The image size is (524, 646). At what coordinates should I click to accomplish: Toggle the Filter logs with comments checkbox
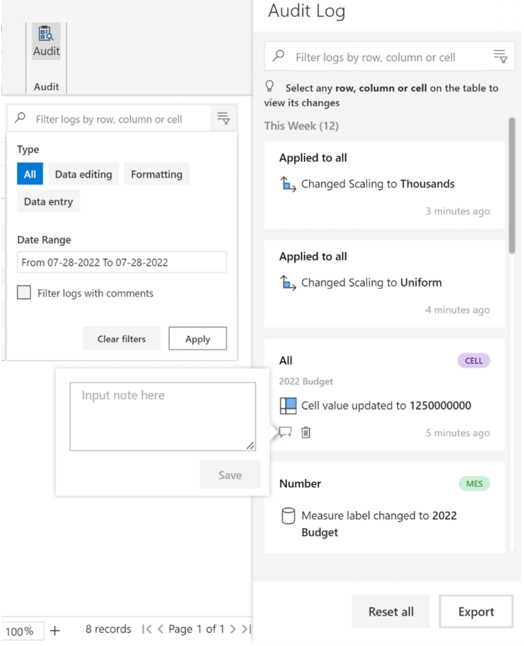click(x=24, y=293)
